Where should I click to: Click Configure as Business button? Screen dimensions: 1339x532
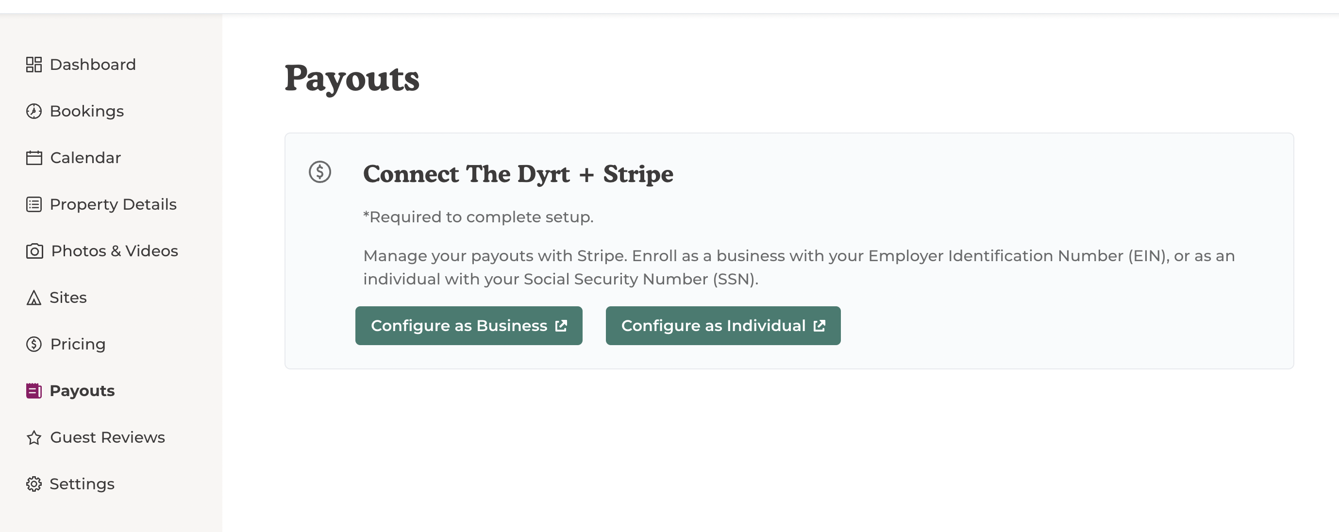coord(469,326)
